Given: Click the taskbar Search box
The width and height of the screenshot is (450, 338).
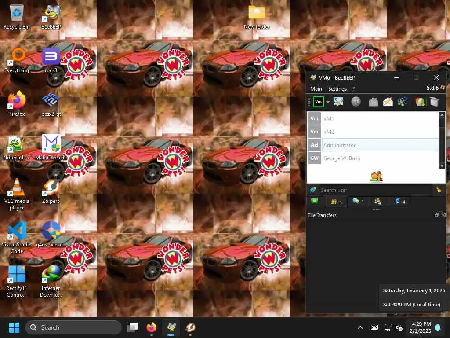Looking at the screenshot, I should 73,327.
